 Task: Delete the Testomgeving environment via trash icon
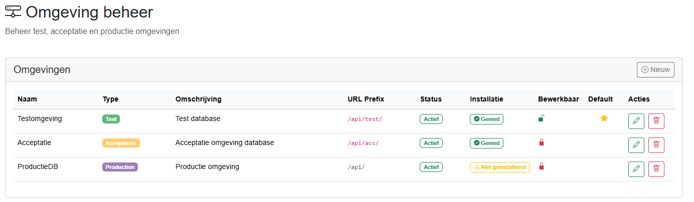tap(656, 121)
